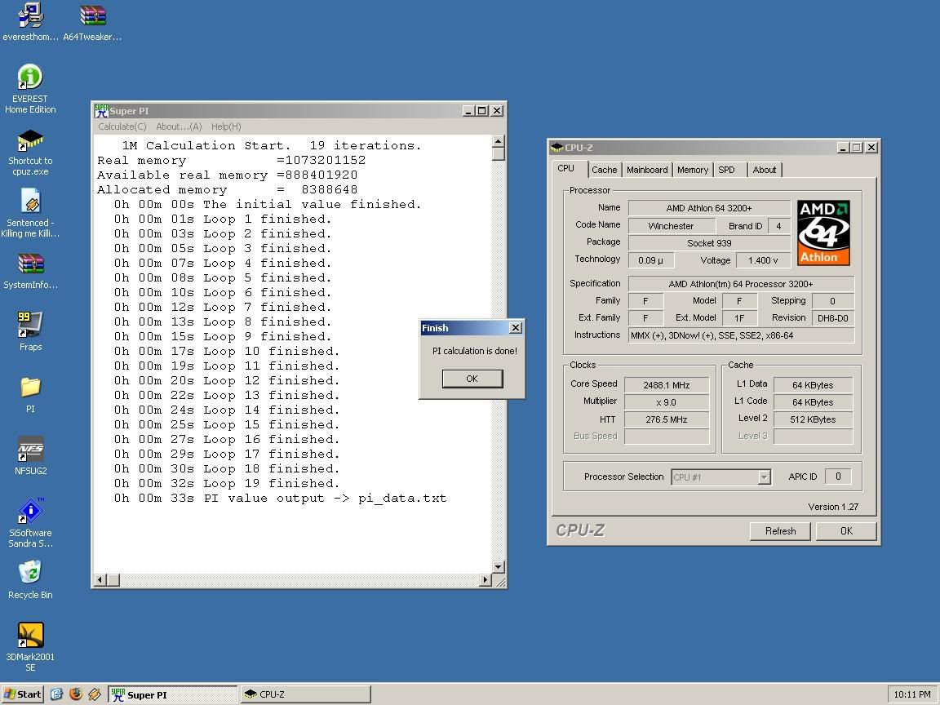Click the Super PI scroll up arrow
This screenshot has height=705, width=940.
point(499,141)
